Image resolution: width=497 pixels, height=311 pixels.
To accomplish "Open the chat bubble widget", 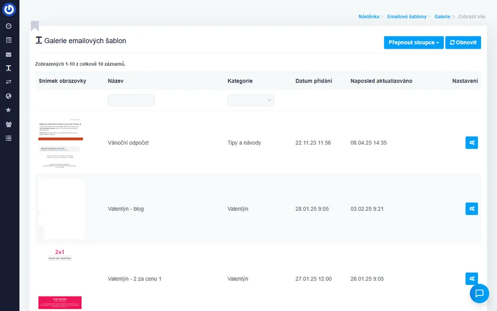I will tap(479, 293).
